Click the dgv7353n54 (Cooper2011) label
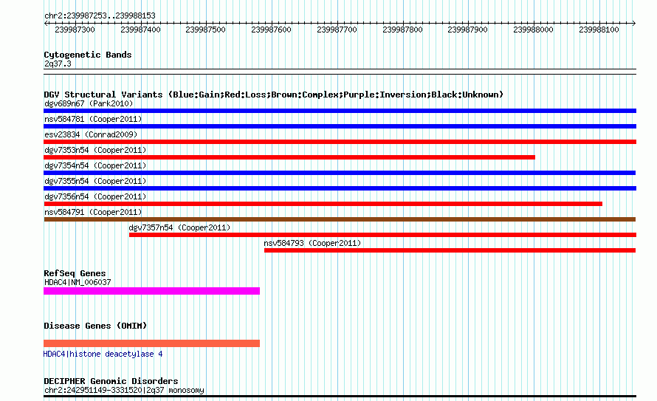The image size is (657, 401). [95, 150]
